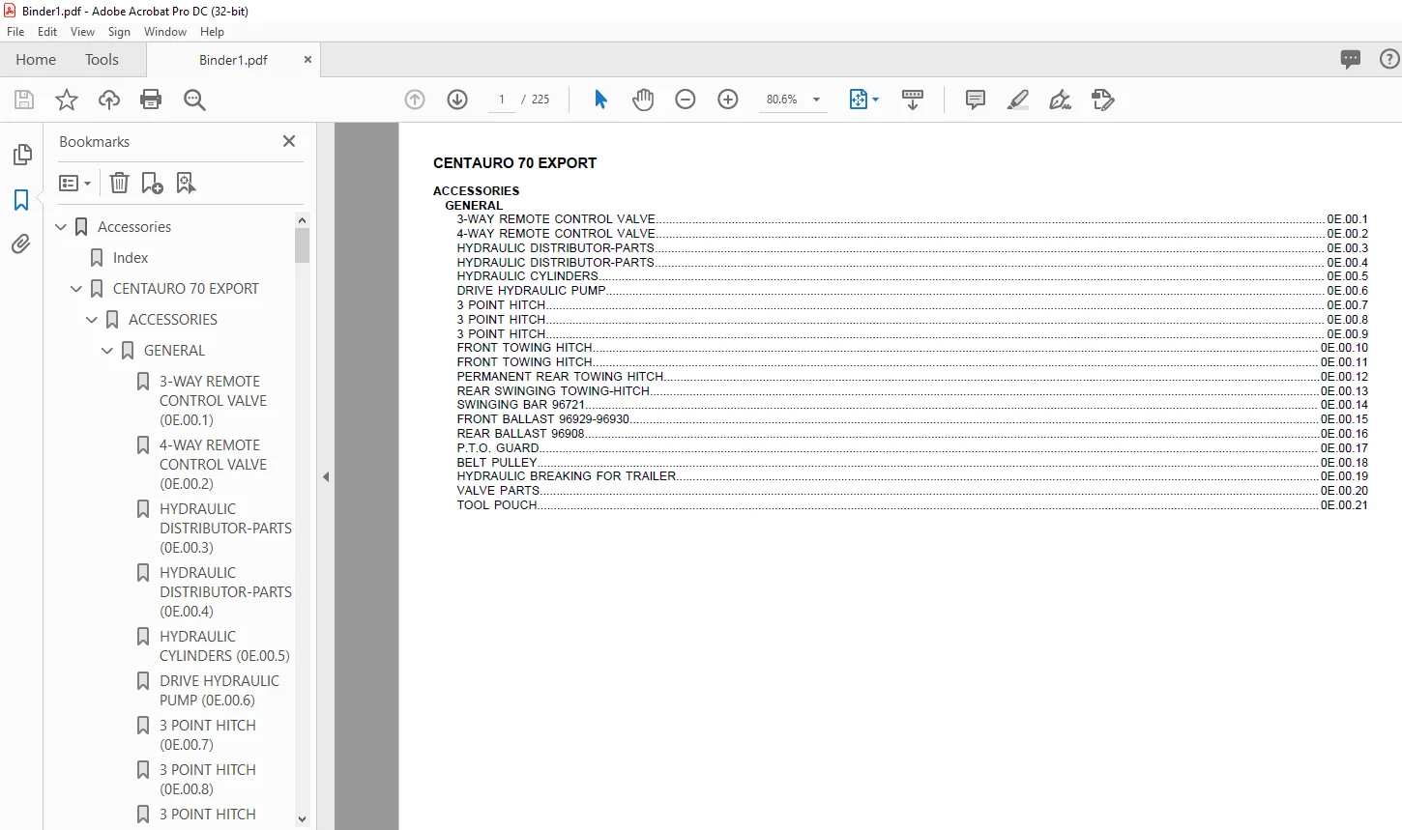Open the comments chat bubble icon

click(1351, 59)
